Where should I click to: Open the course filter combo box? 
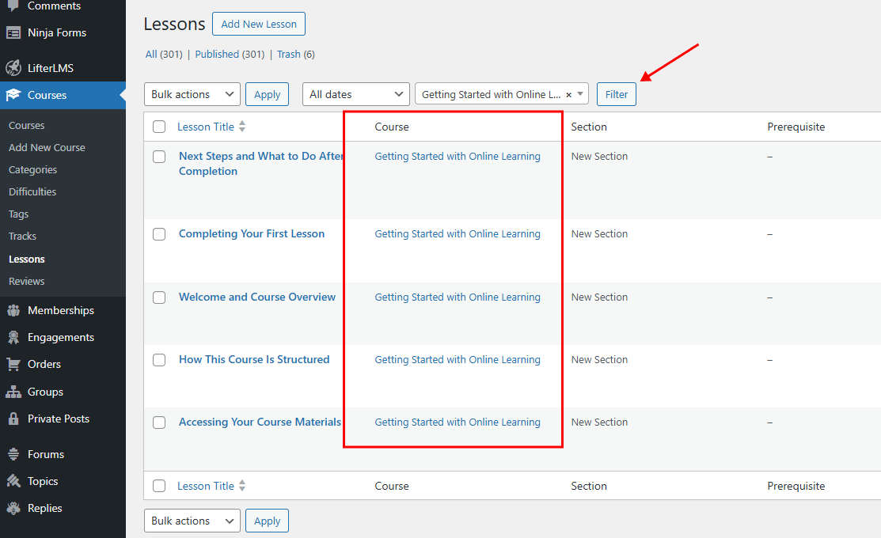(x=491, y=94)
